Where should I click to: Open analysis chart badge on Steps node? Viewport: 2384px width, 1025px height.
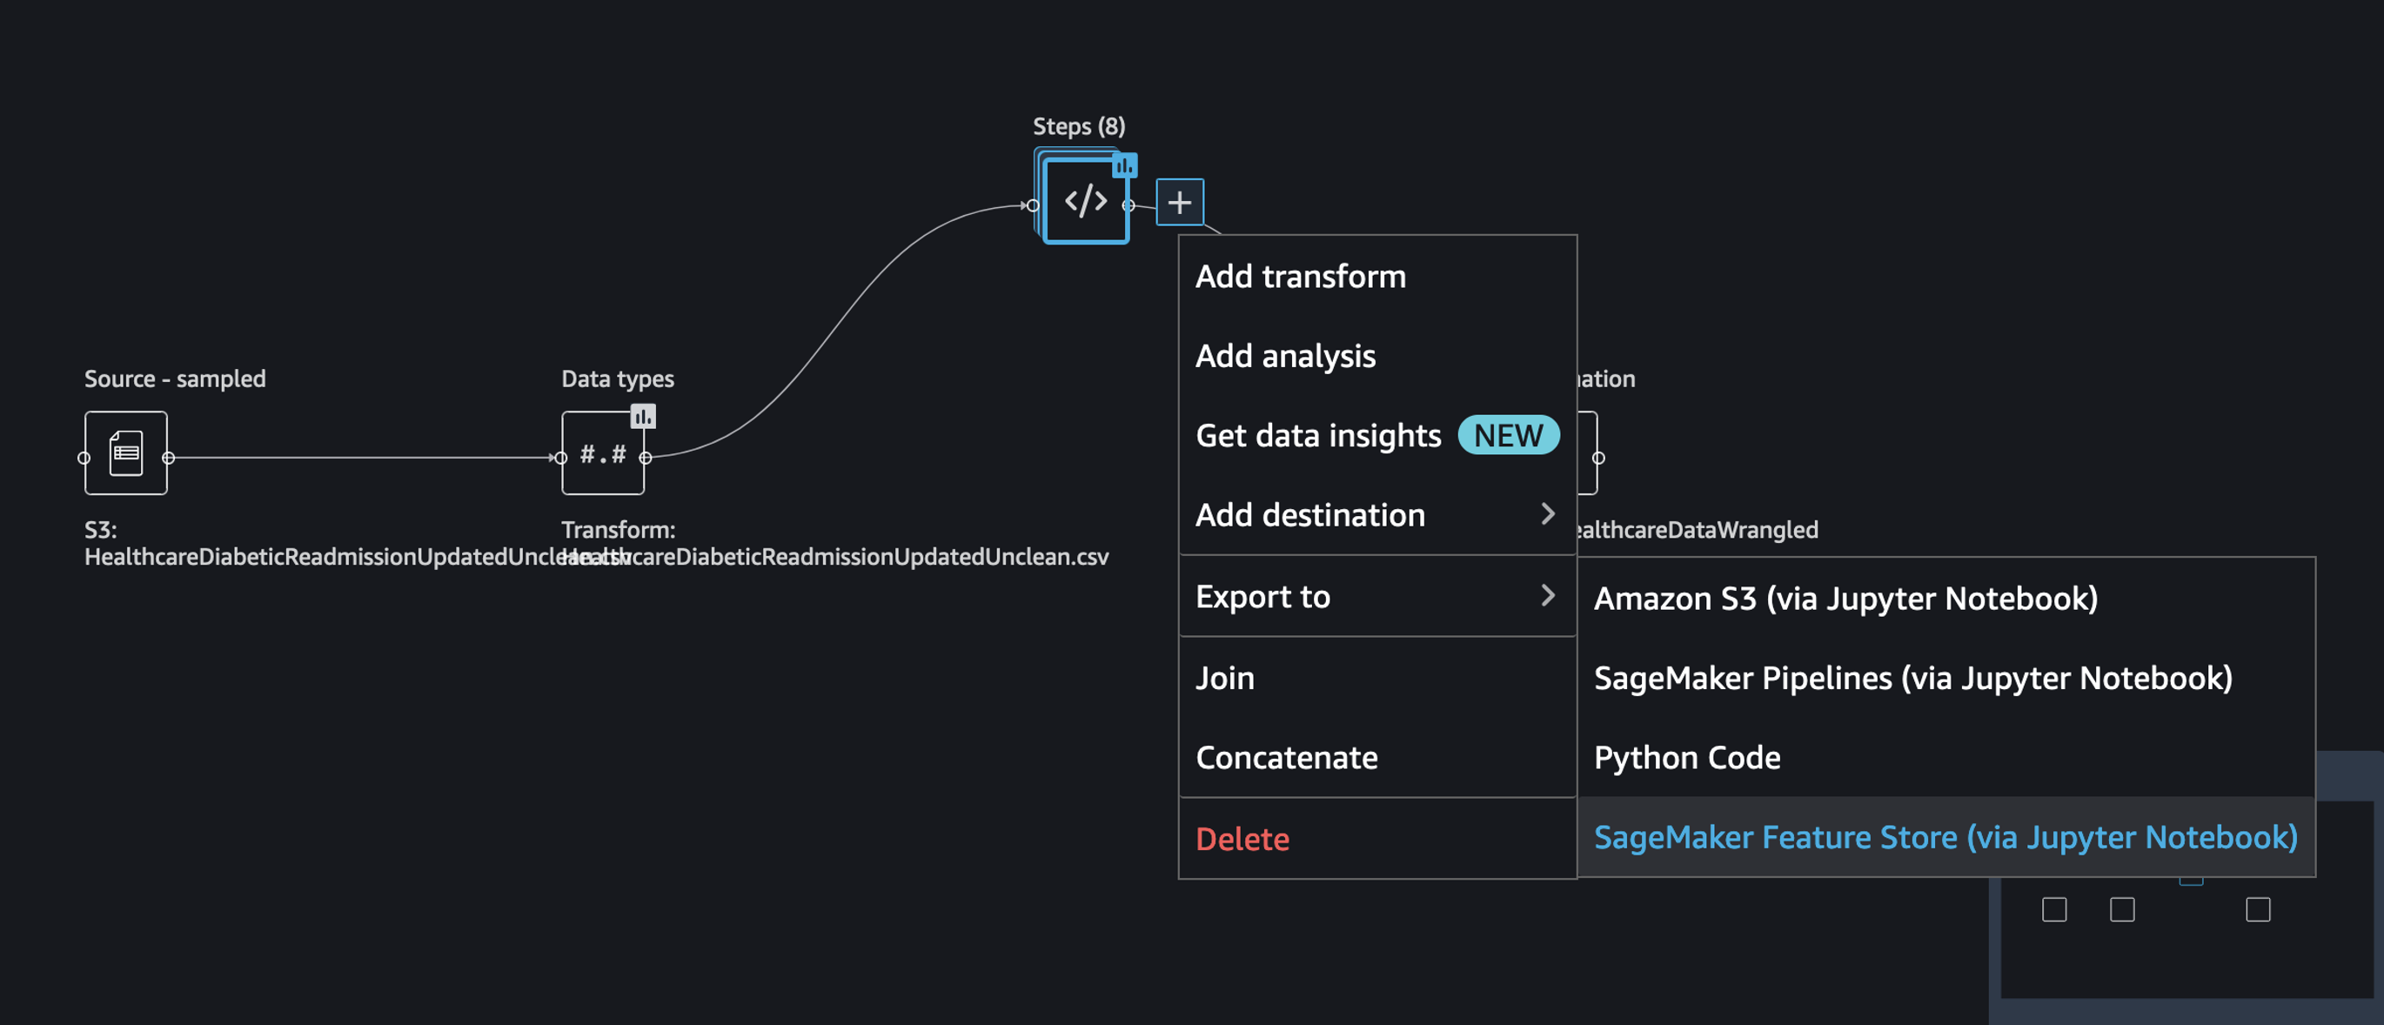[x=1124, y=165]
